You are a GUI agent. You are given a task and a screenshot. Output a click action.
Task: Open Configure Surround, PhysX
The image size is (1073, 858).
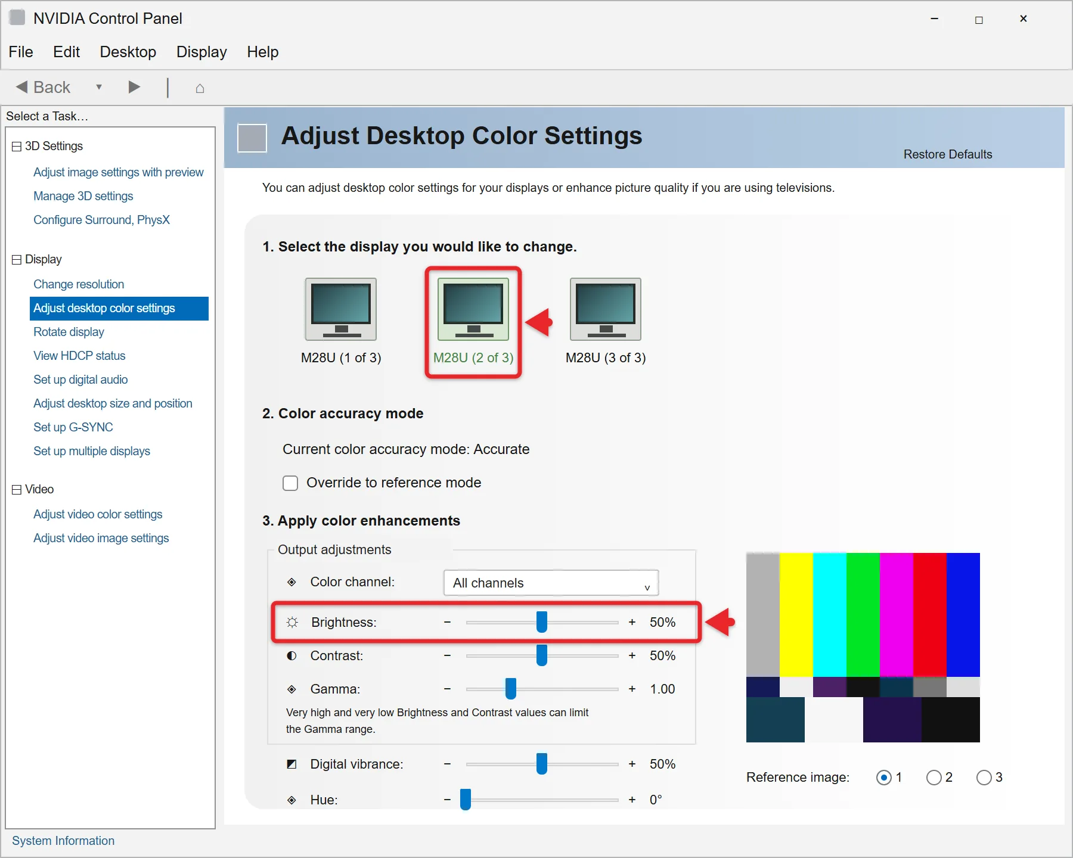point(101,220)
